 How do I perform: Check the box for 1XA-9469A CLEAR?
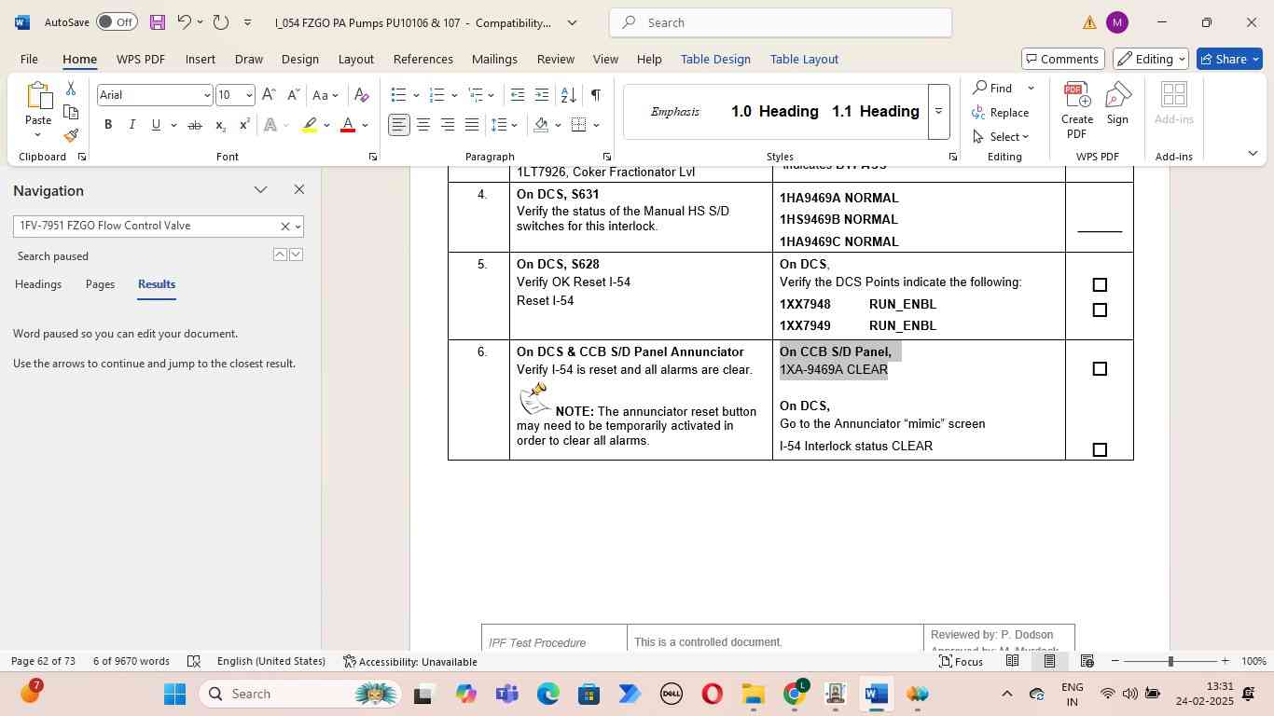click(1100, 369)
